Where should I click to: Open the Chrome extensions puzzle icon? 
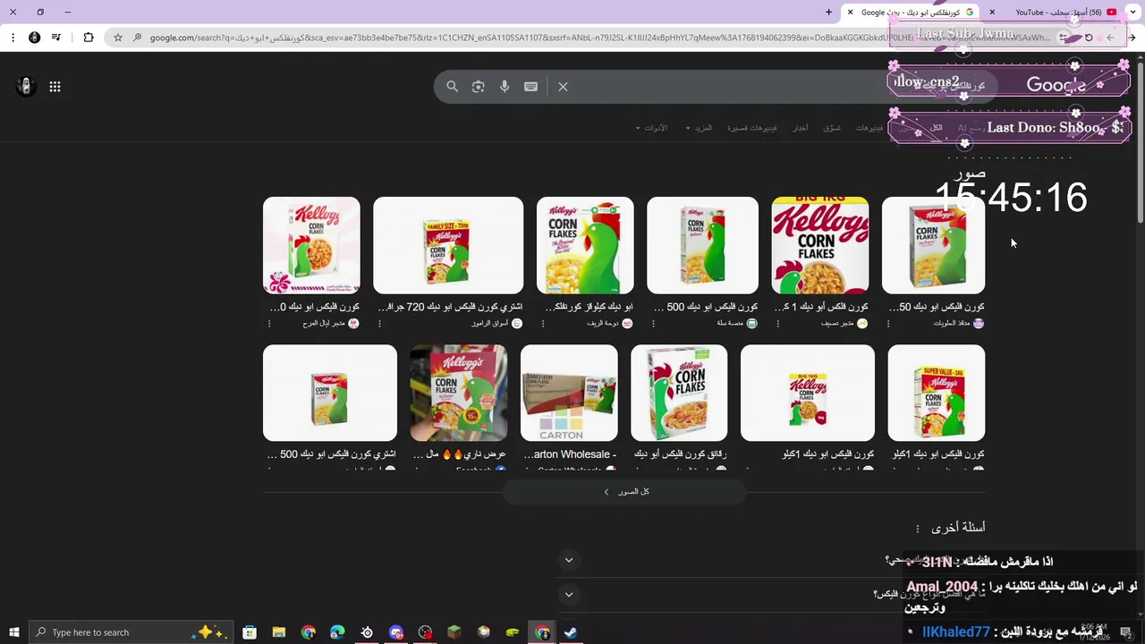88,38
